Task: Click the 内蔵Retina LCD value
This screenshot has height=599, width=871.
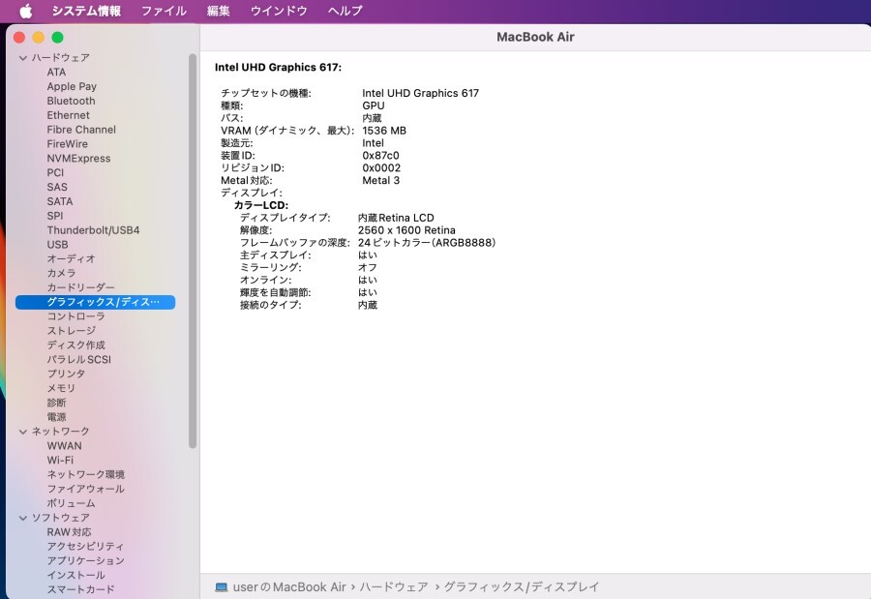Action: point(396,218)
